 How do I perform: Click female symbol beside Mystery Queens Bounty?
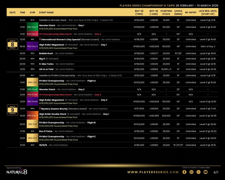point(40,109)
